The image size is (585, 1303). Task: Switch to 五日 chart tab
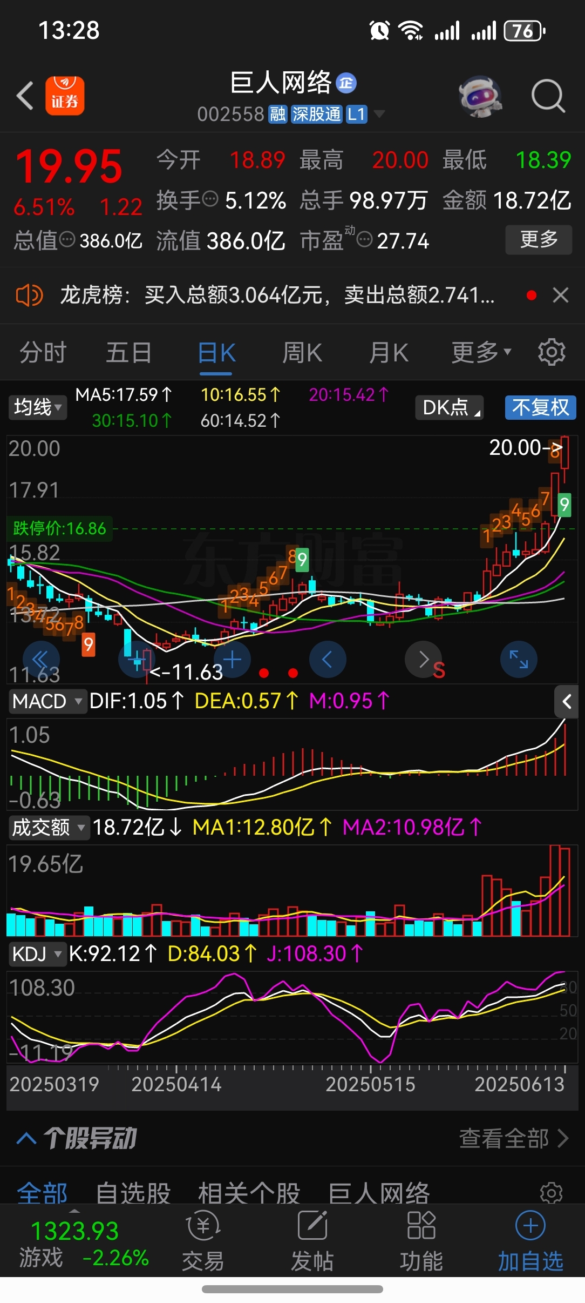point(129,353)
